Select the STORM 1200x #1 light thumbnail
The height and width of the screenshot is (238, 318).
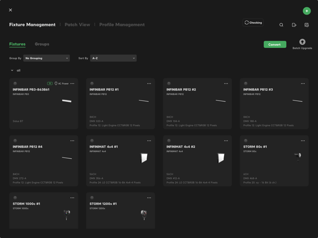coord(144,215)
